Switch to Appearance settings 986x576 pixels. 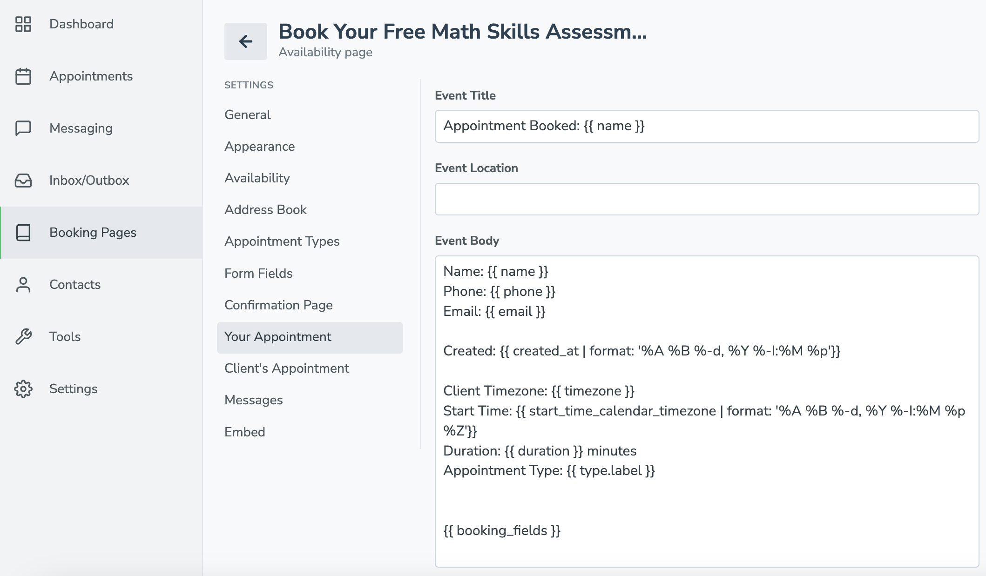click(259, 147)
